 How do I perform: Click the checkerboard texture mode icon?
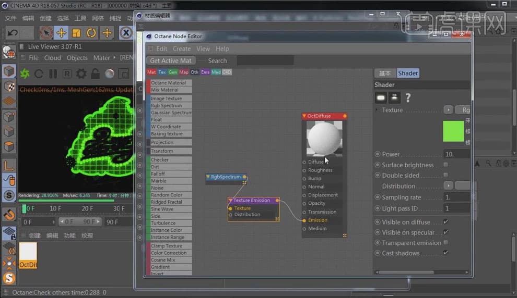9,86
